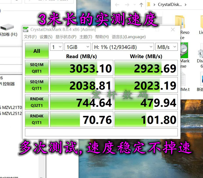Click the write value 101.80
This screenshot has height=178, width=203.
[146, 119]
